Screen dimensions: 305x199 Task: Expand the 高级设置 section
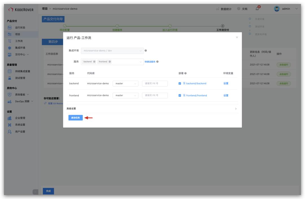pos(152,109)
